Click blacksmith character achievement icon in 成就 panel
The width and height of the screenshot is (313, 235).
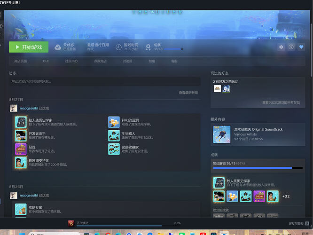273,196
